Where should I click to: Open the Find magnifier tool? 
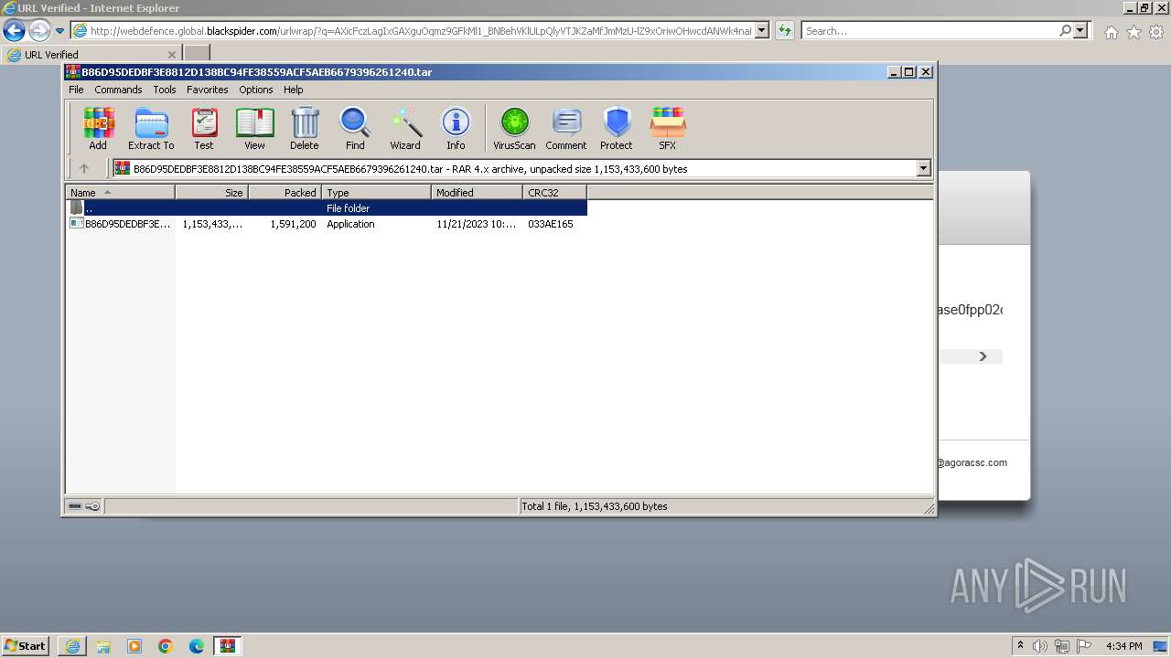355,129
